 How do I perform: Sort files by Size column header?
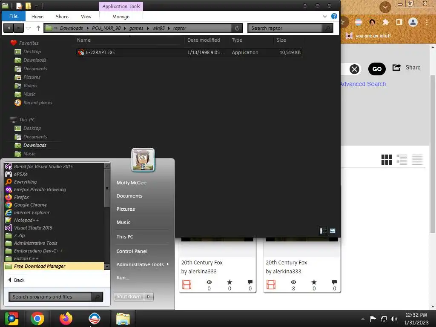point(281,40)
